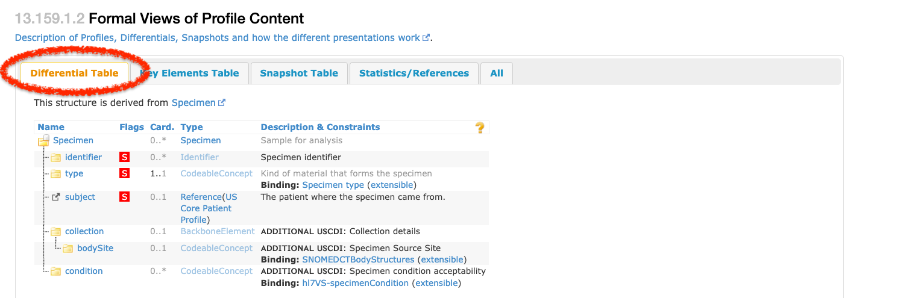This screenshot has width=906, height=298.
Task: Follow the derived-from Specimen link
Action: click(x=193, y=103)
